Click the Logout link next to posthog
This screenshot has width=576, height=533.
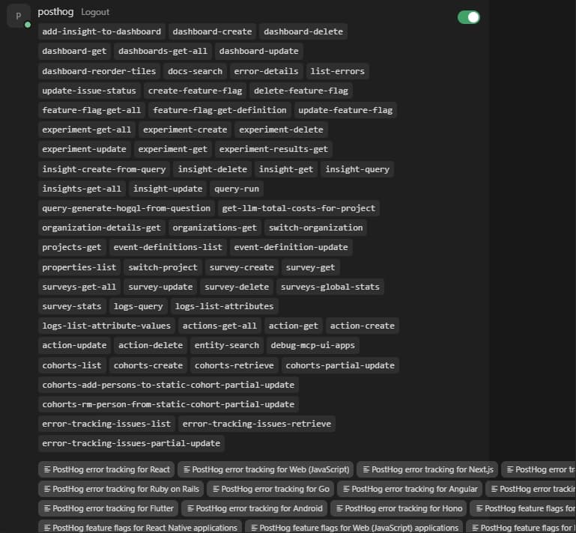pos(95,12)
